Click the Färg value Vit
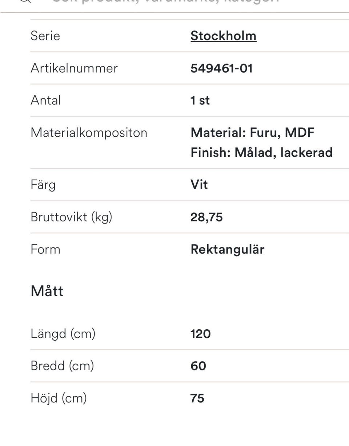Viewport: 349px width, 446px height. pyautogui.click(x=199, y=185)
